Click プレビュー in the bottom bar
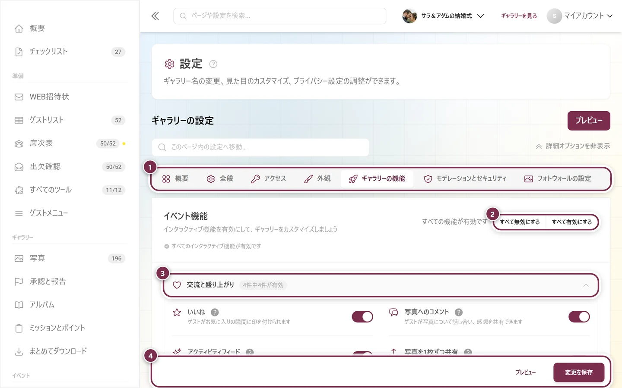This screenshot has width=622, height=388. coord(526,372)
